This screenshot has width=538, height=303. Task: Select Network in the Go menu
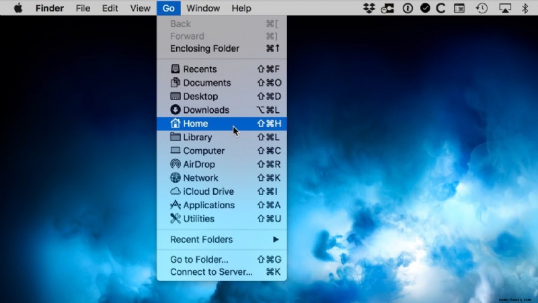click(222, 177)
